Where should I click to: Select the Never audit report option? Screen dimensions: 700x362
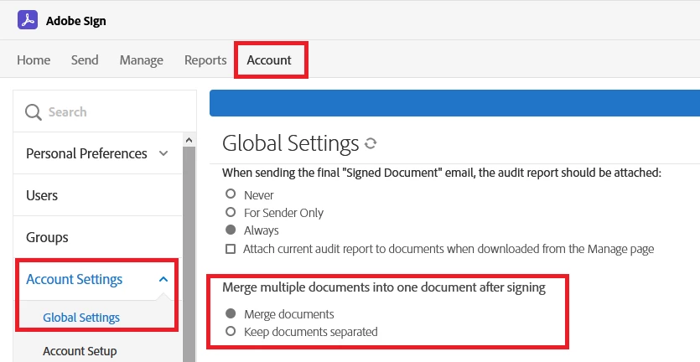231,194
